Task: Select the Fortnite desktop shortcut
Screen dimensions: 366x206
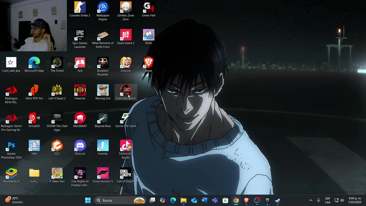Action: coord(103,148)
